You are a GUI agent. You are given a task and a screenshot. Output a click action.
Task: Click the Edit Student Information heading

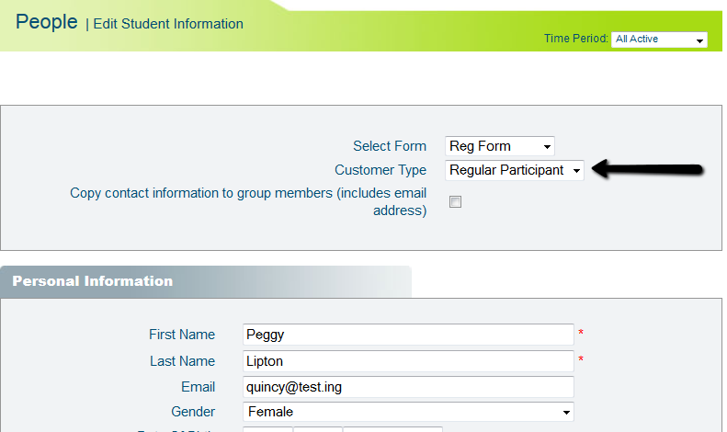click(168, 24)
